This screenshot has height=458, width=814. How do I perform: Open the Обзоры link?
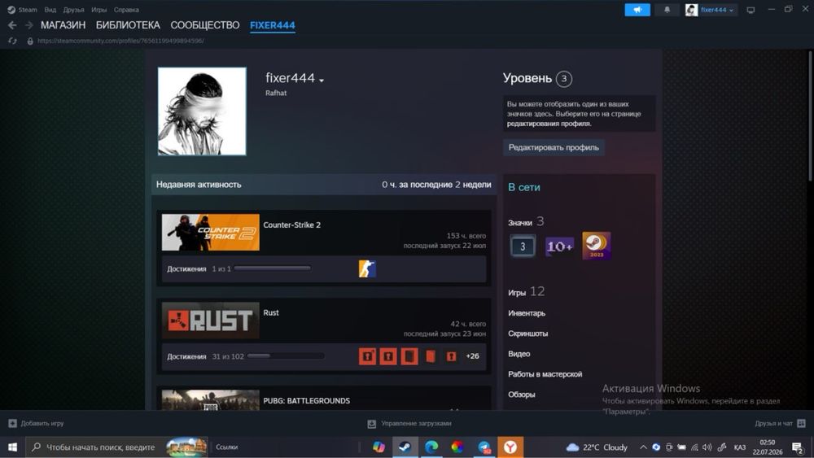521,395
